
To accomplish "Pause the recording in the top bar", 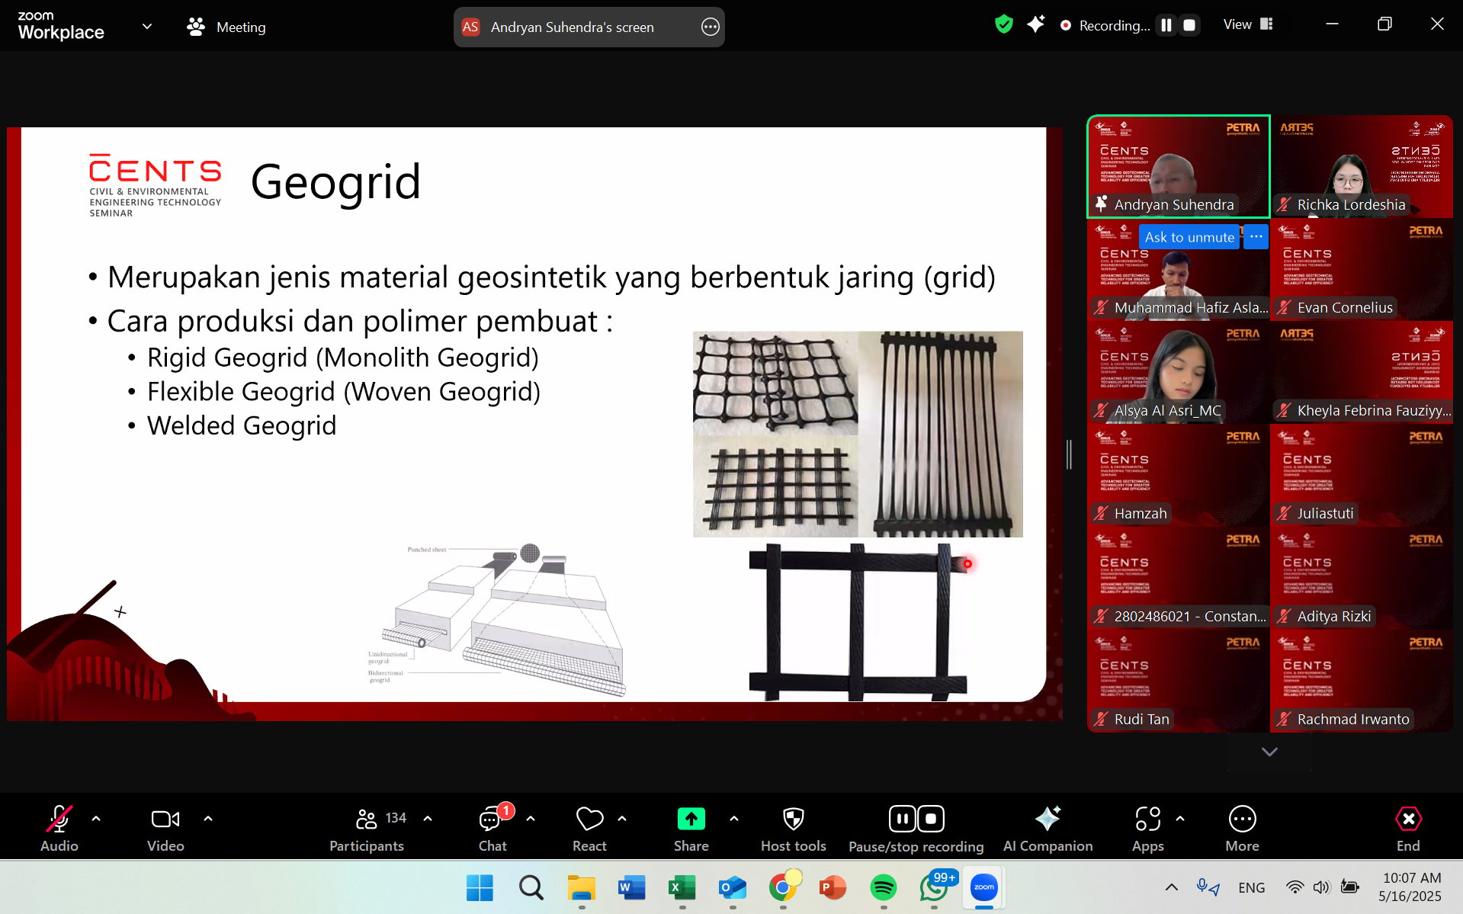I will (1166, 25).
